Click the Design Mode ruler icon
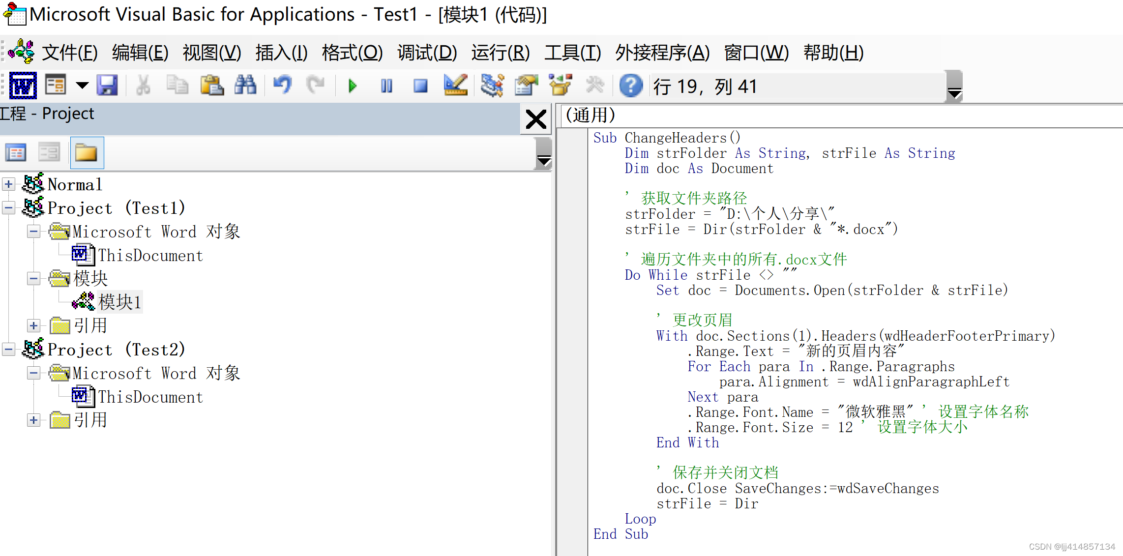The height and width of the screenshot is (556, 1123). tap(455, 86)
